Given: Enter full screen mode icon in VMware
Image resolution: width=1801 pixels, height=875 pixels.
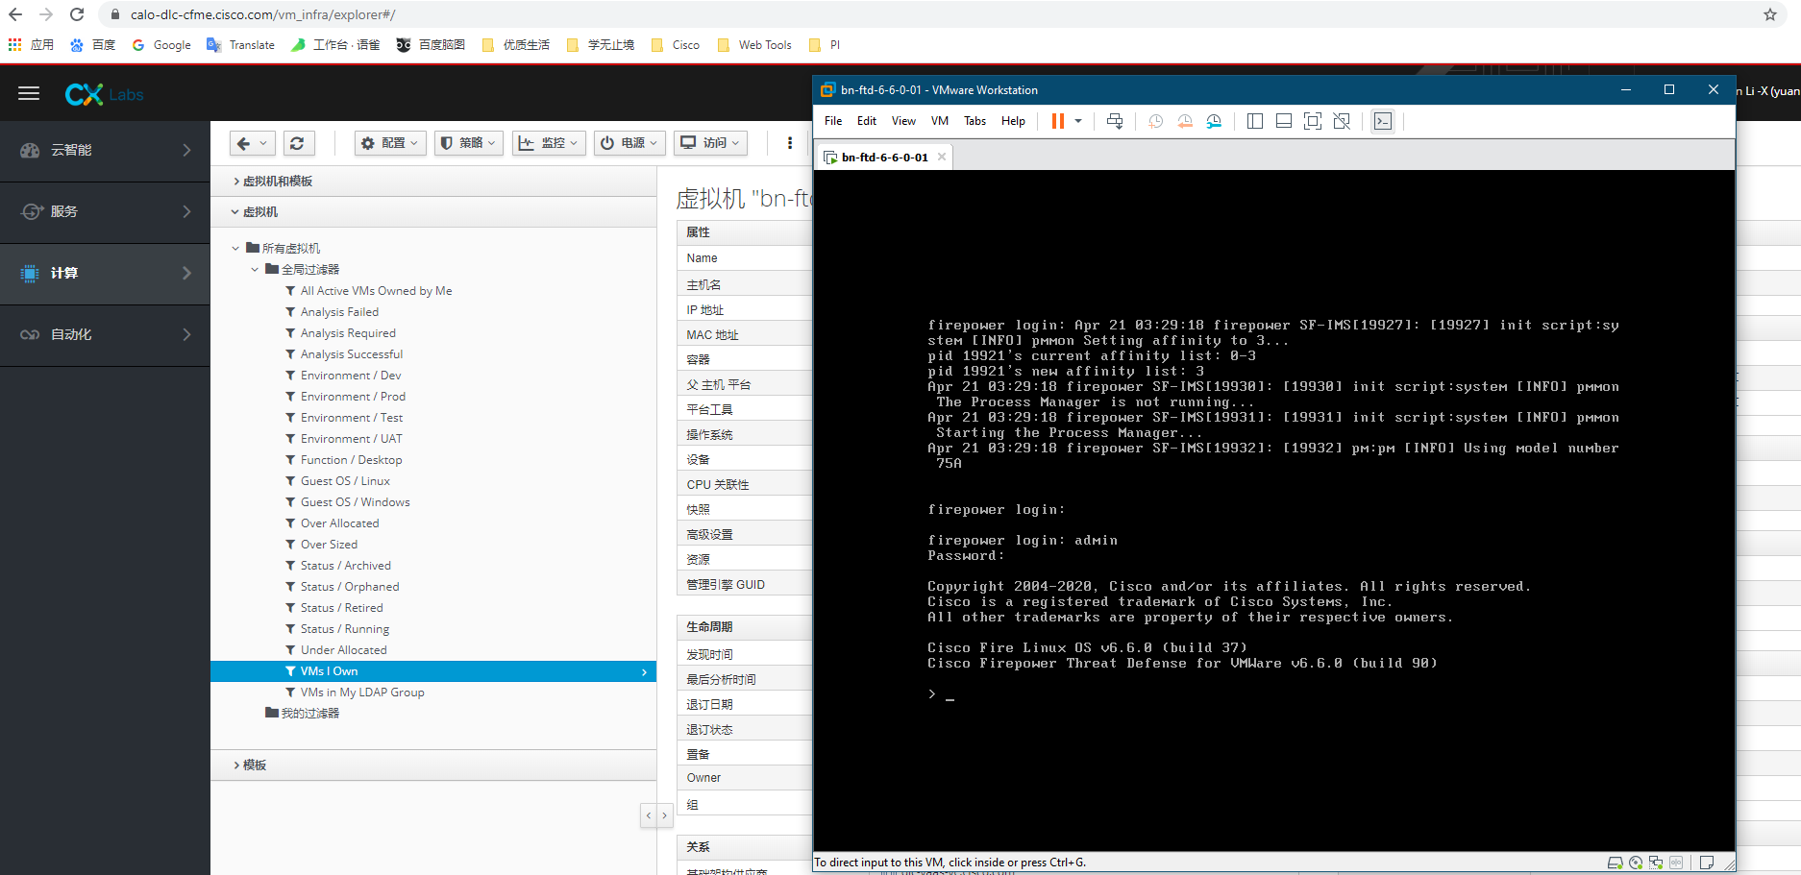Looking at the screenshot, I should [x=1313, y=121].
